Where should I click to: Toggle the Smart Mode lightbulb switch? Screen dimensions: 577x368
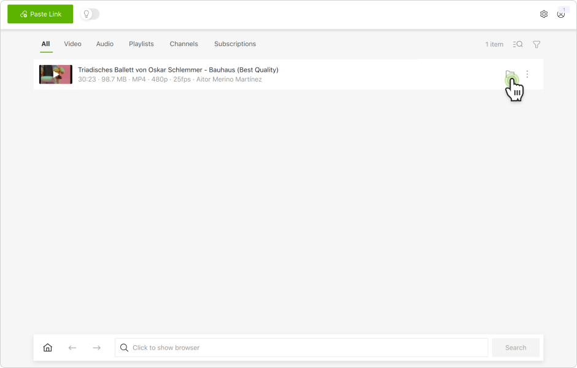[90, 14]
